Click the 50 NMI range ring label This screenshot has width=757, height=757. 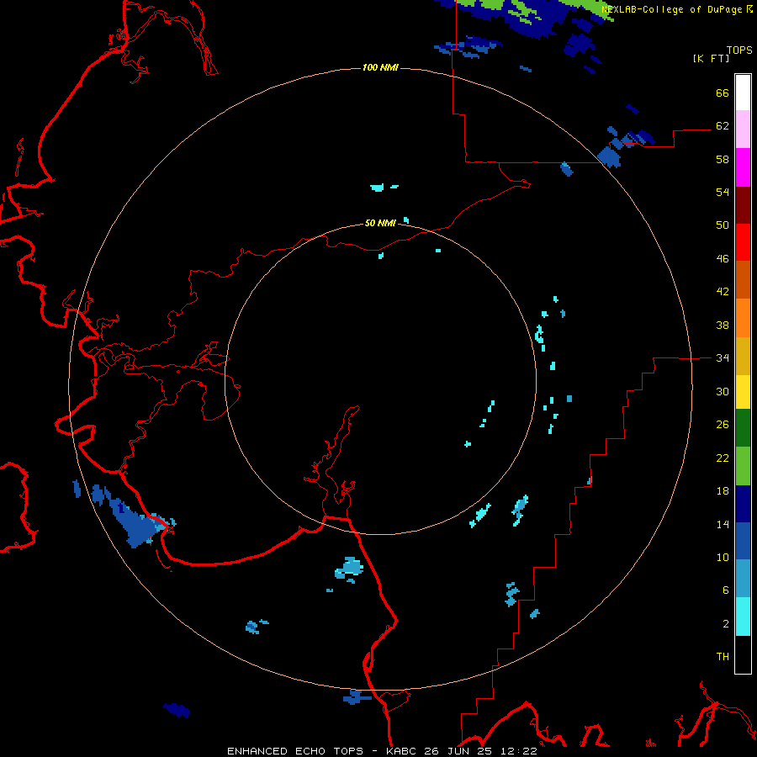coord(380,223)
